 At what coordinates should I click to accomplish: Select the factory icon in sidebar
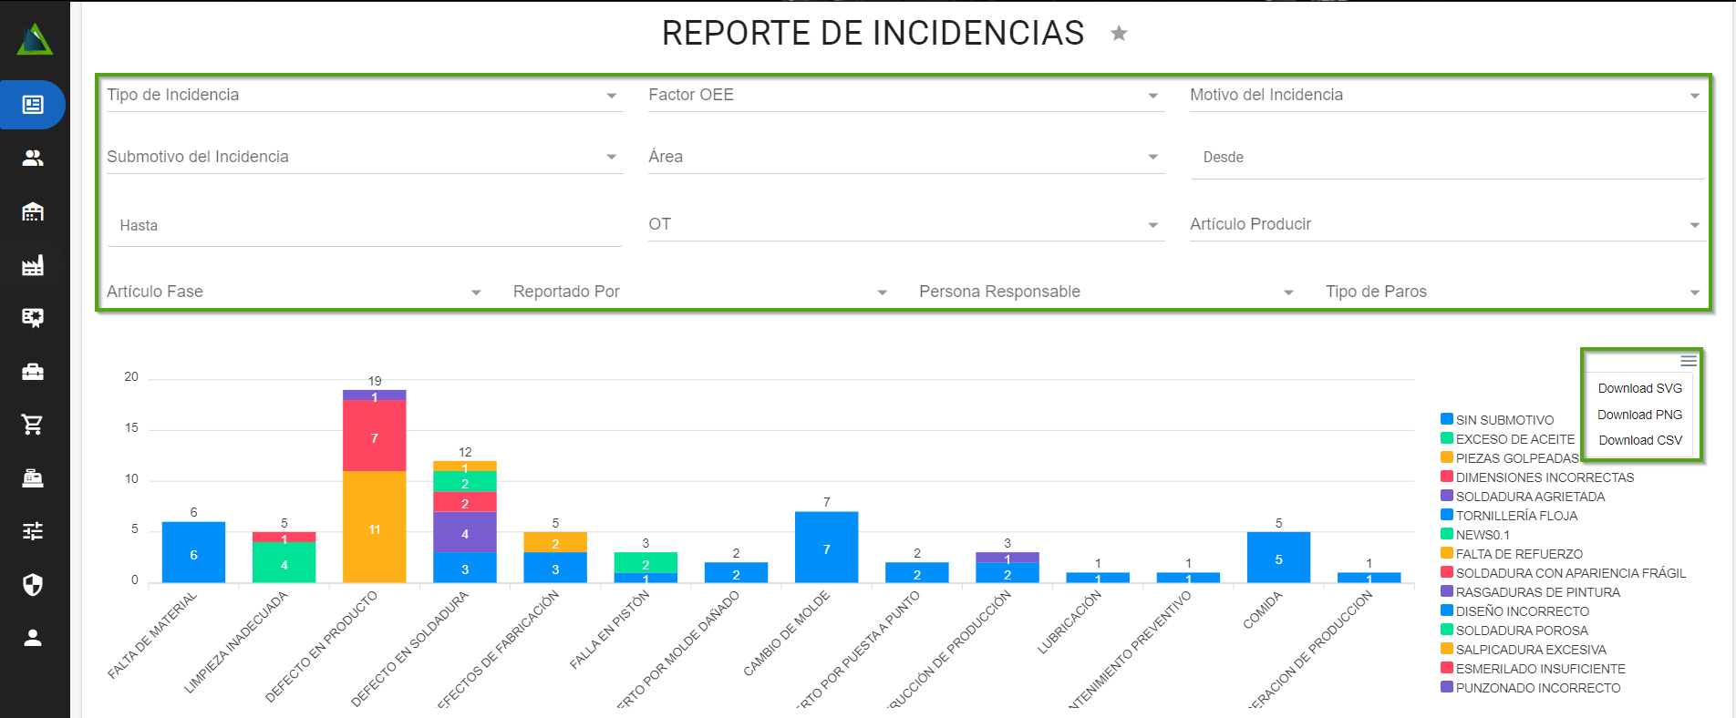coord(33,265)
